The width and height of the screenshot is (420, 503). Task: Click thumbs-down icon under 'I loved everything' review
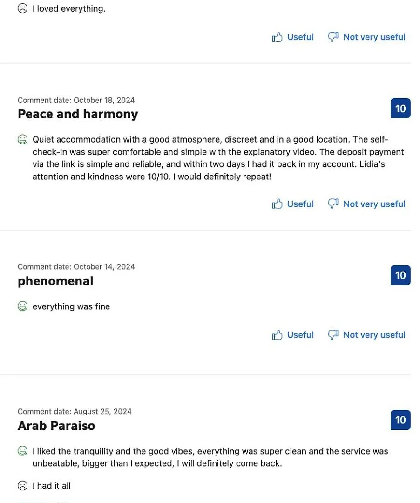pos(333,37)
